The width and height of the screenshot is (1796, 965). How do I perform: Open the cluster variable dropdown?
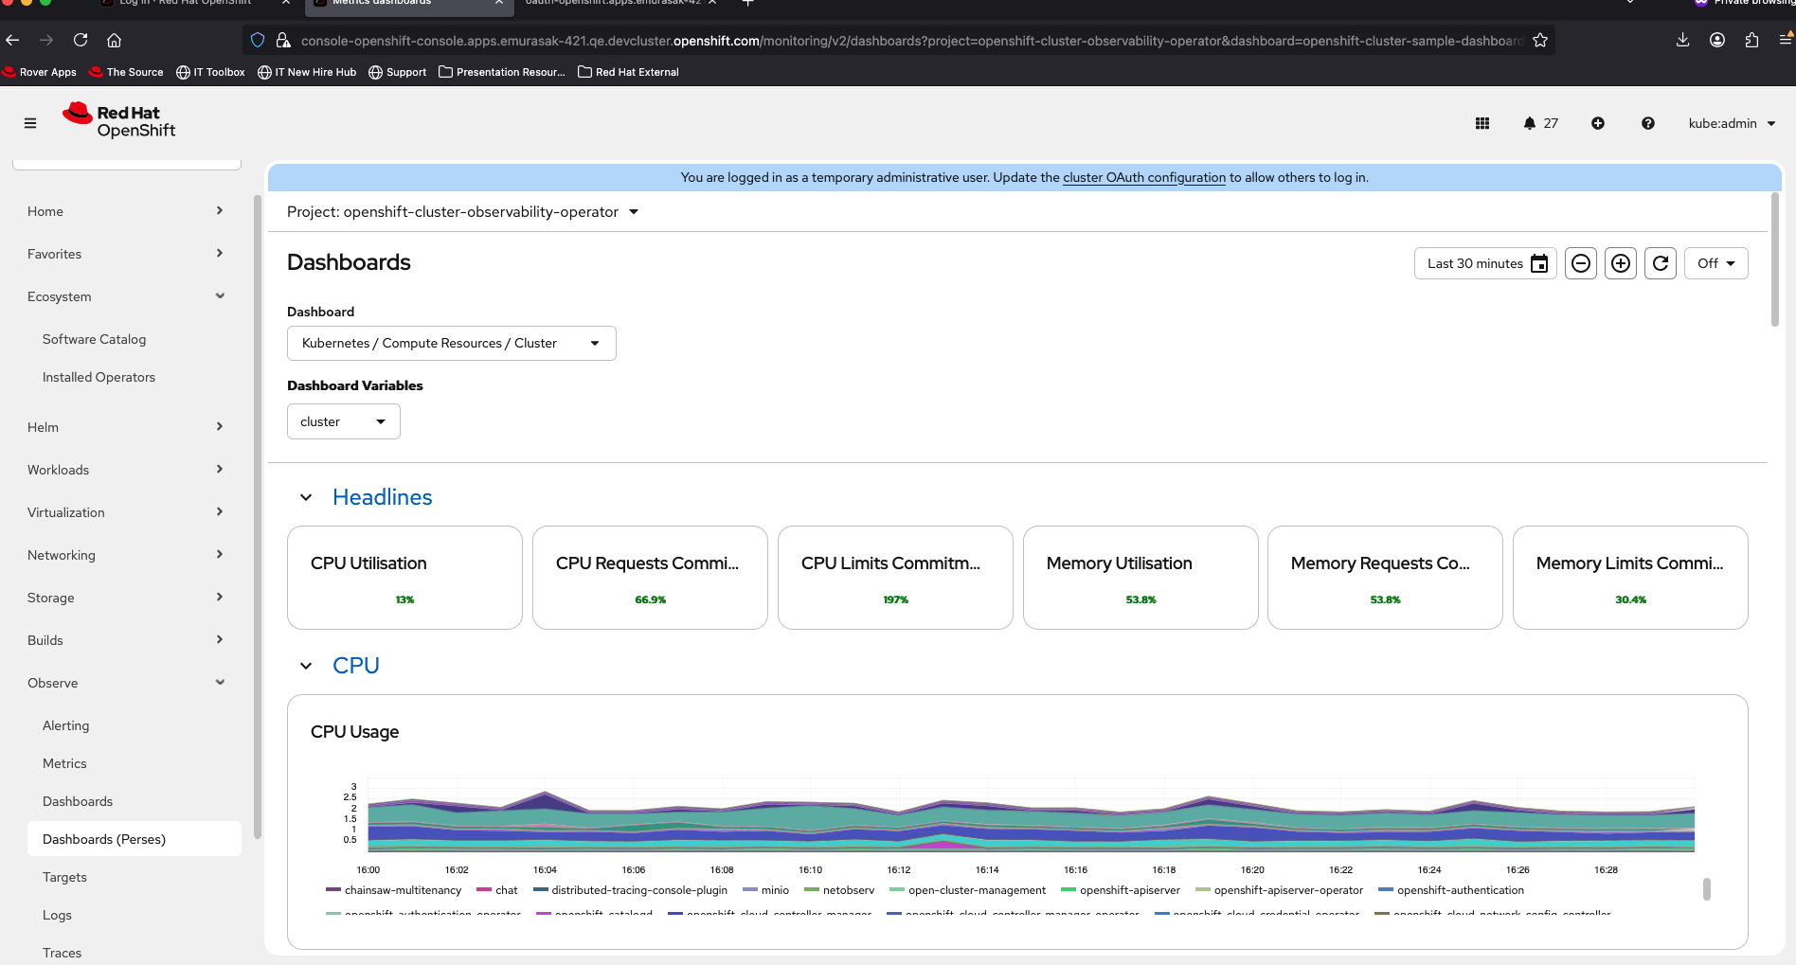tap(343, 421)
